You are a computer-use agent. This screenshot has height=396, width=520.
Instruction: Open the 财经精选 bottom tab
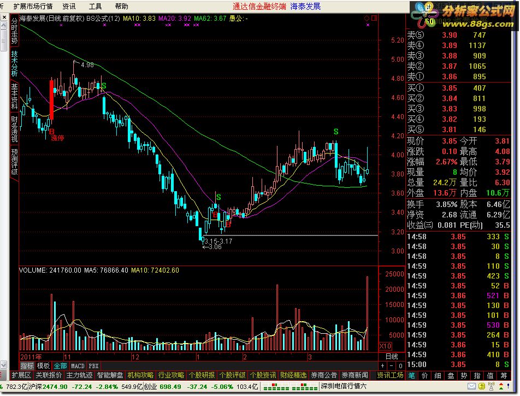coord(293,375)
